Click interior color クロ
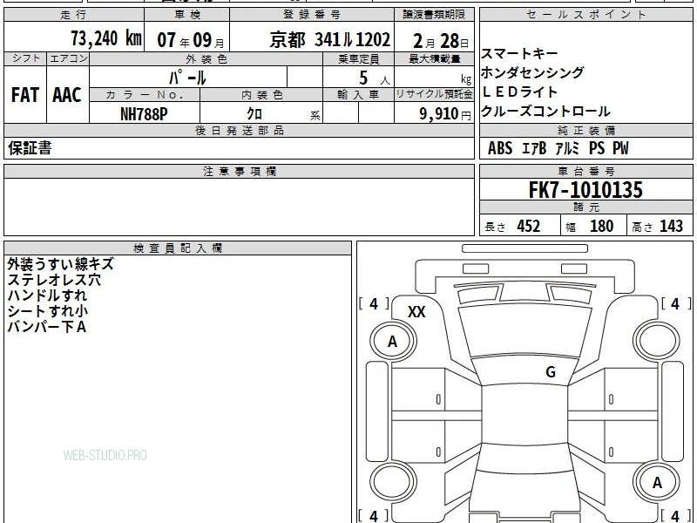697x523 pixels. tap(254, 114)
